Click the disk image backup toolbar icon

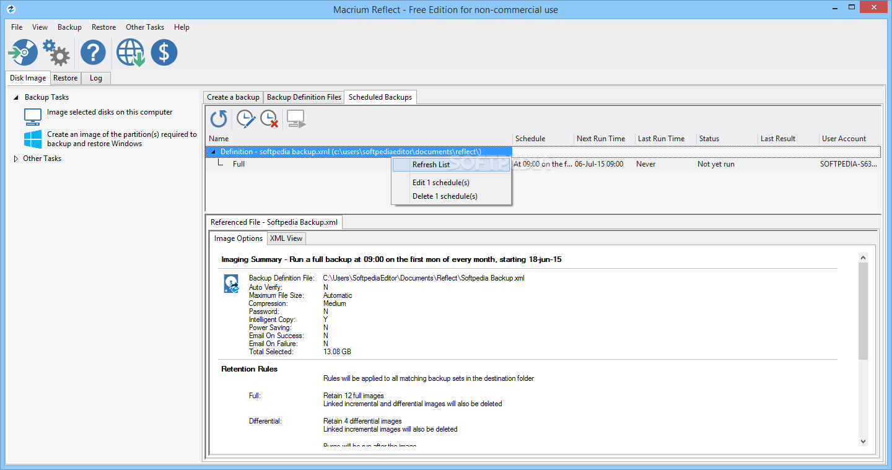click(x=23, y=53)
